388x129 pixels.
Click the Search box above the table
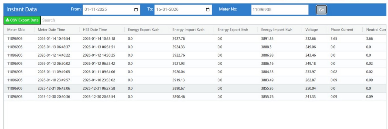[x=66, y=20]
